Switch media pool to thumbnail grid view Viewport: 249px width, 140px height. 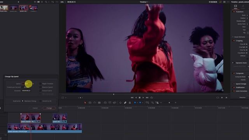[39, 2]
